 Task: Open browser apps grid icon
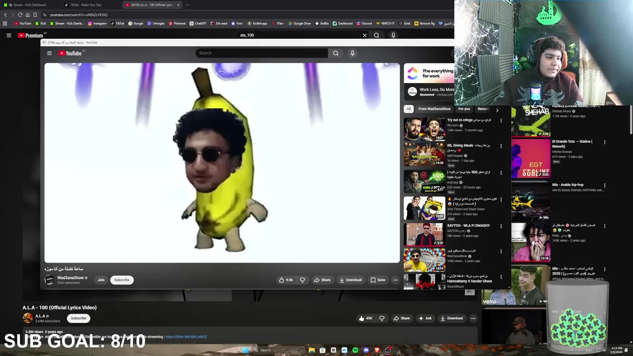pos(5,23)
